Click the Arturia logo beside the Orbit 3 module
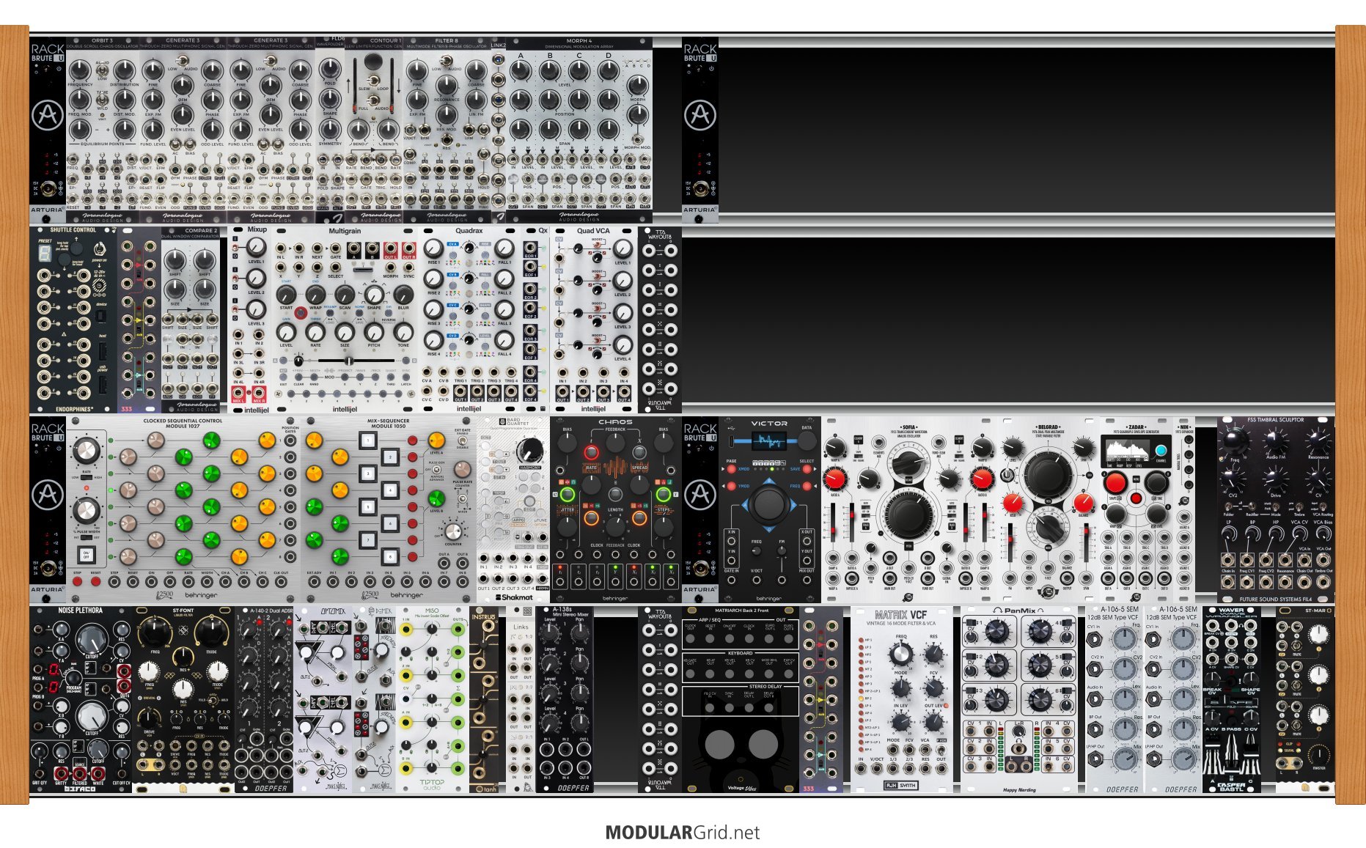Screen dimensions: 1366x848 click(48, 115)
